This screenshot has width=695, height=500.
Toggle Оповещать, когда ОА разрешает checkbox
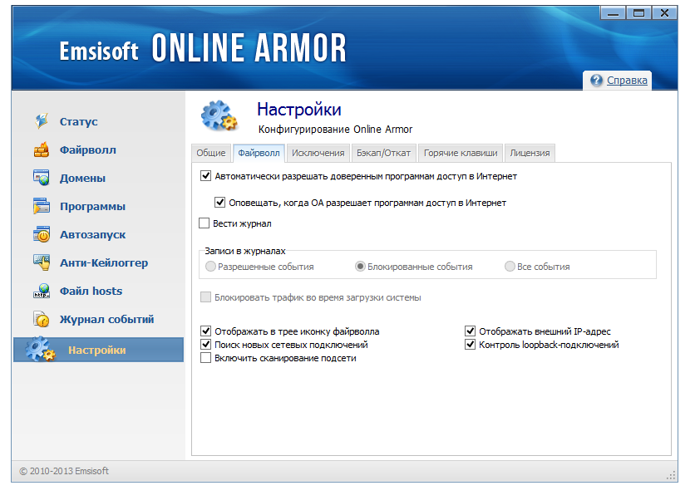click(219, 203)
